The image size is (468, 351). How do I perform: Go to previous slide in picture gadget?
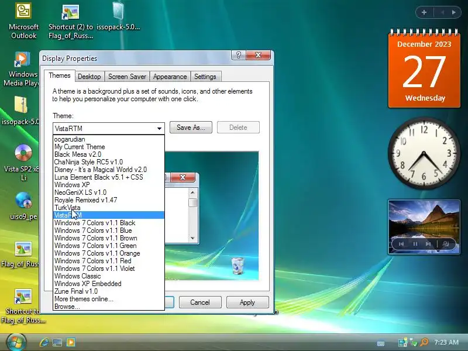[x=401, y=244]
